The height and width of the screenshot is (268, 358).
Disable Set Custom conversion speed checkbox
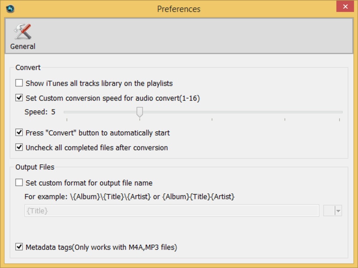click(x=19, y=98)
